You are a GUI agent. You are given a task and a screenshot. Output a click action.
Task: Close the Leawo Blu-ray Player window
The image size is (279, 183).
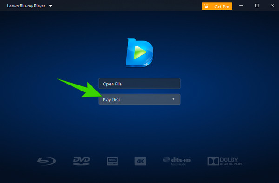tap(272, 6)
